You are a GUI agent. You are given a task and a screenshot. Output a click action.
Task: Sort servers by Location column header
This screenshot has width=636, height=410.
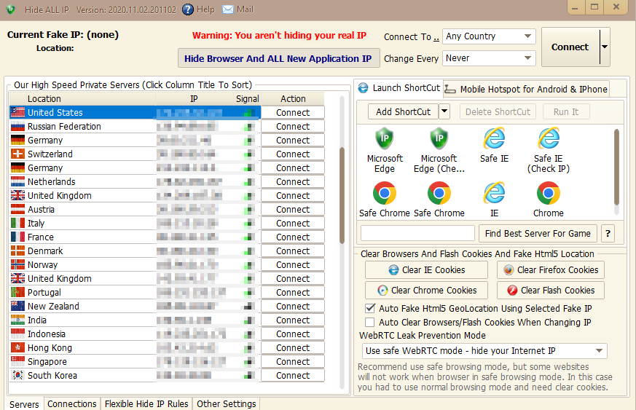pyautogui.click(x=82, y=98)
